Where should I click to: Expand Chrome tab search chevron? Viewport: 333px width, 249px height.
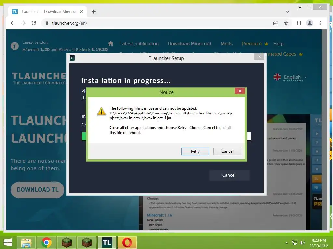pyautogui.click(x=288, y=12)
